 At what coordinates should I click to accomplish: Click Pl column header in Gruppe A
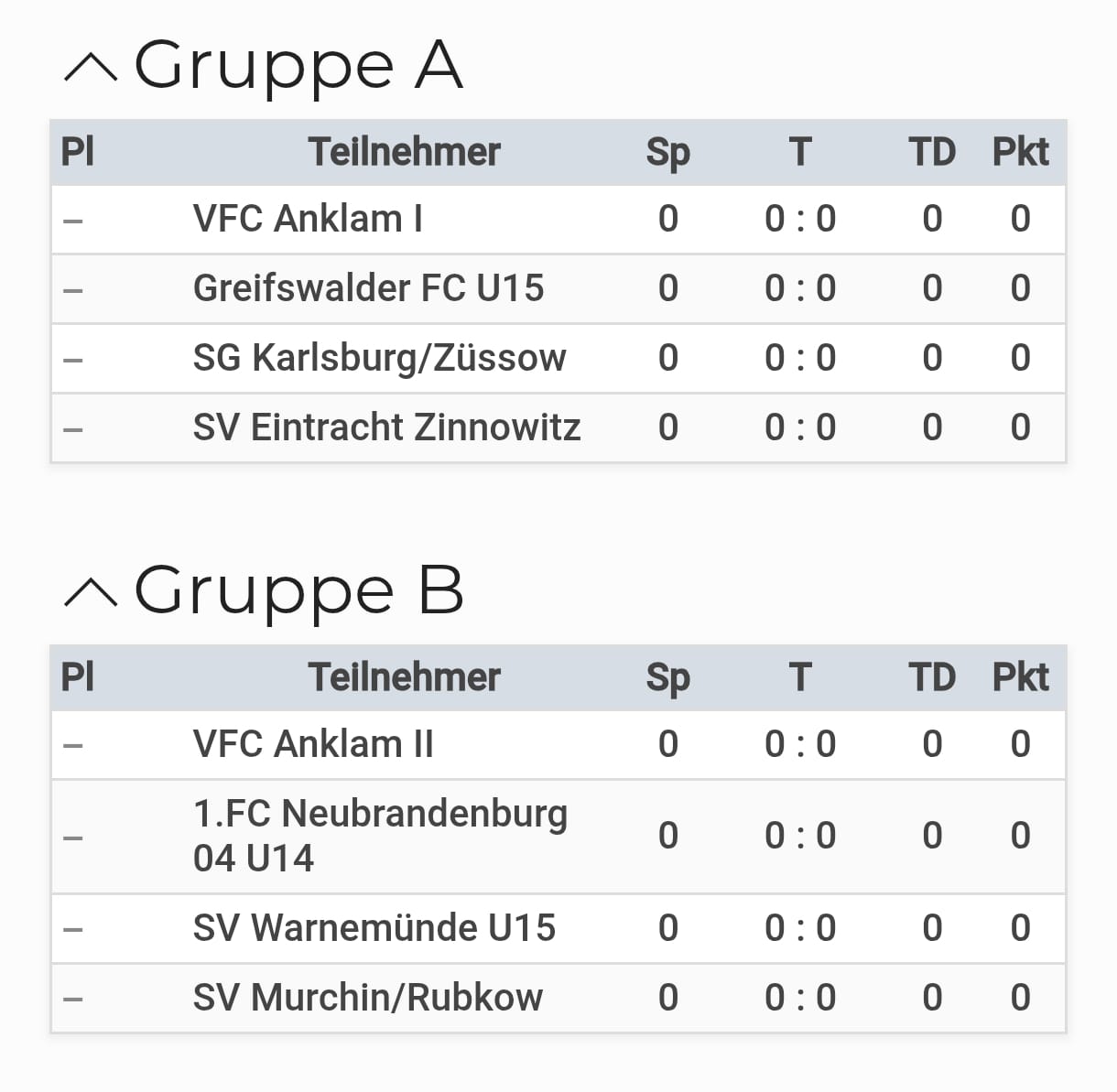pos(77,152)
